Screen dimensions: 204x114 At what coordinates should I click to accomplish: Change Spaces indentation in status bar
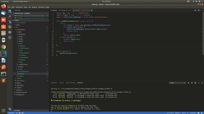pos(178,113)
